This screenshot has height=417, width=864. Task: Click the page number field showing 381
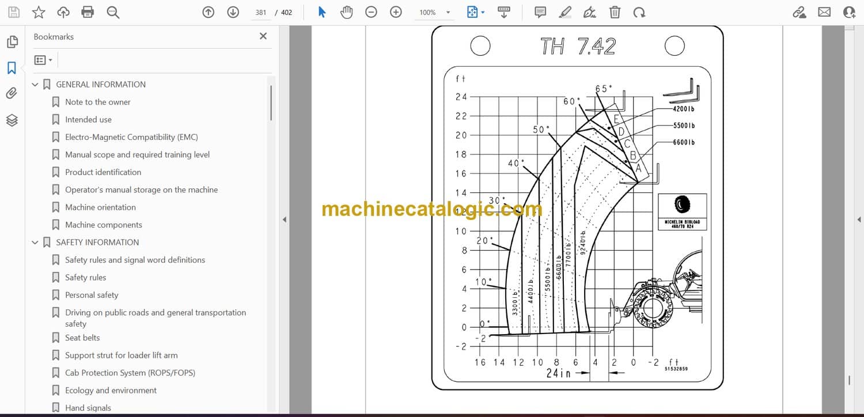tap(261, 12)
